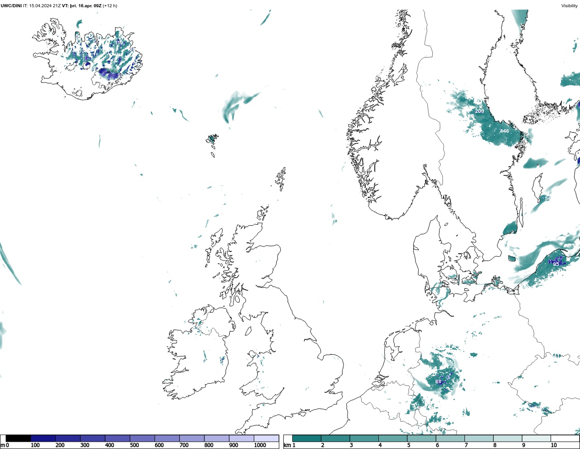Viewport: 580px width, 449px height.
Task: Select the white swatch beyond 10 km
Action: pos(565,439)
